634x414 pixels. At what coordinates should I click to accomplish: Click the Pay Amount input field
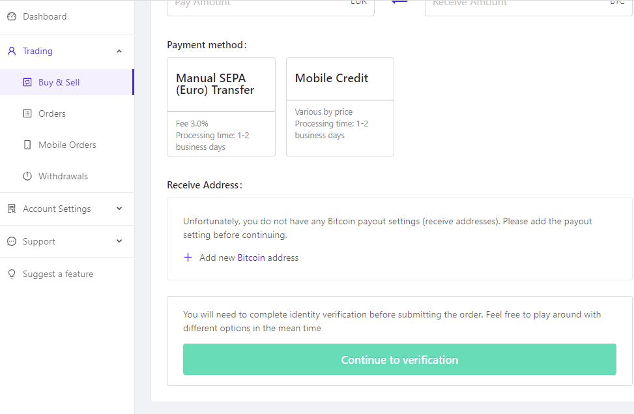point(270,6)
